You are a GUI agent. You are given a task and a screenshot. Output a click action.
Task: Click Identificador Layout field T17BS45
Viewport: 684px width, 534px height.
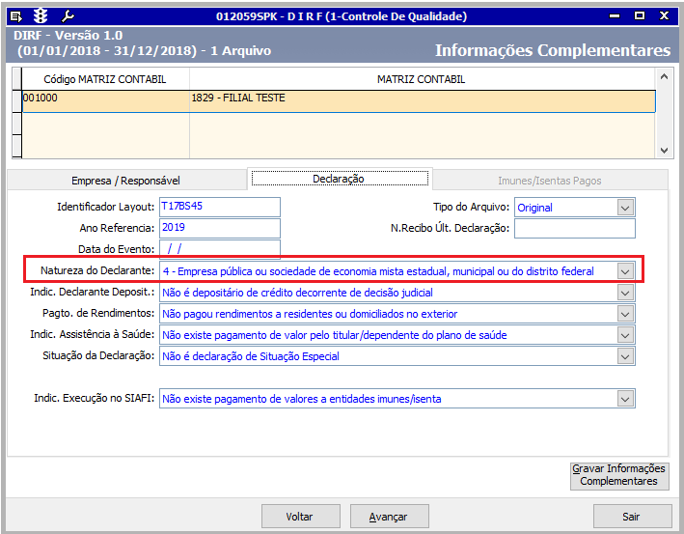click(220, 207)
